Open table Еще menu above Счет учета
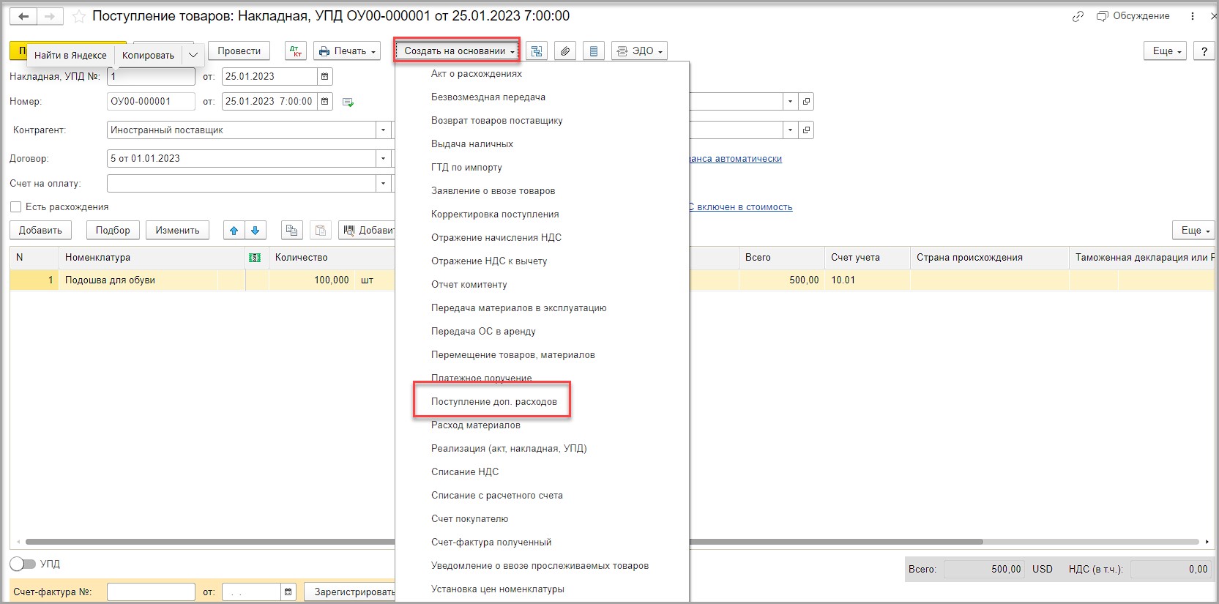This screenshot has height=604, width=1219. (1193, 230)
